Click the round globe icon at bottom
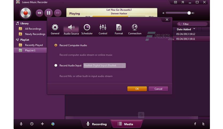Image resolution: width=223 pixels, height=129 pixels. coord(53,124)
